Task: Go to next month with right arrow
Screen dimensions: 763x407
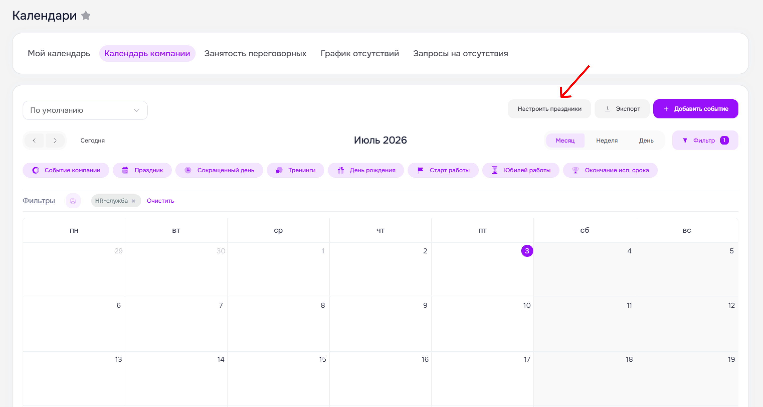Action: tap(55, 141)
